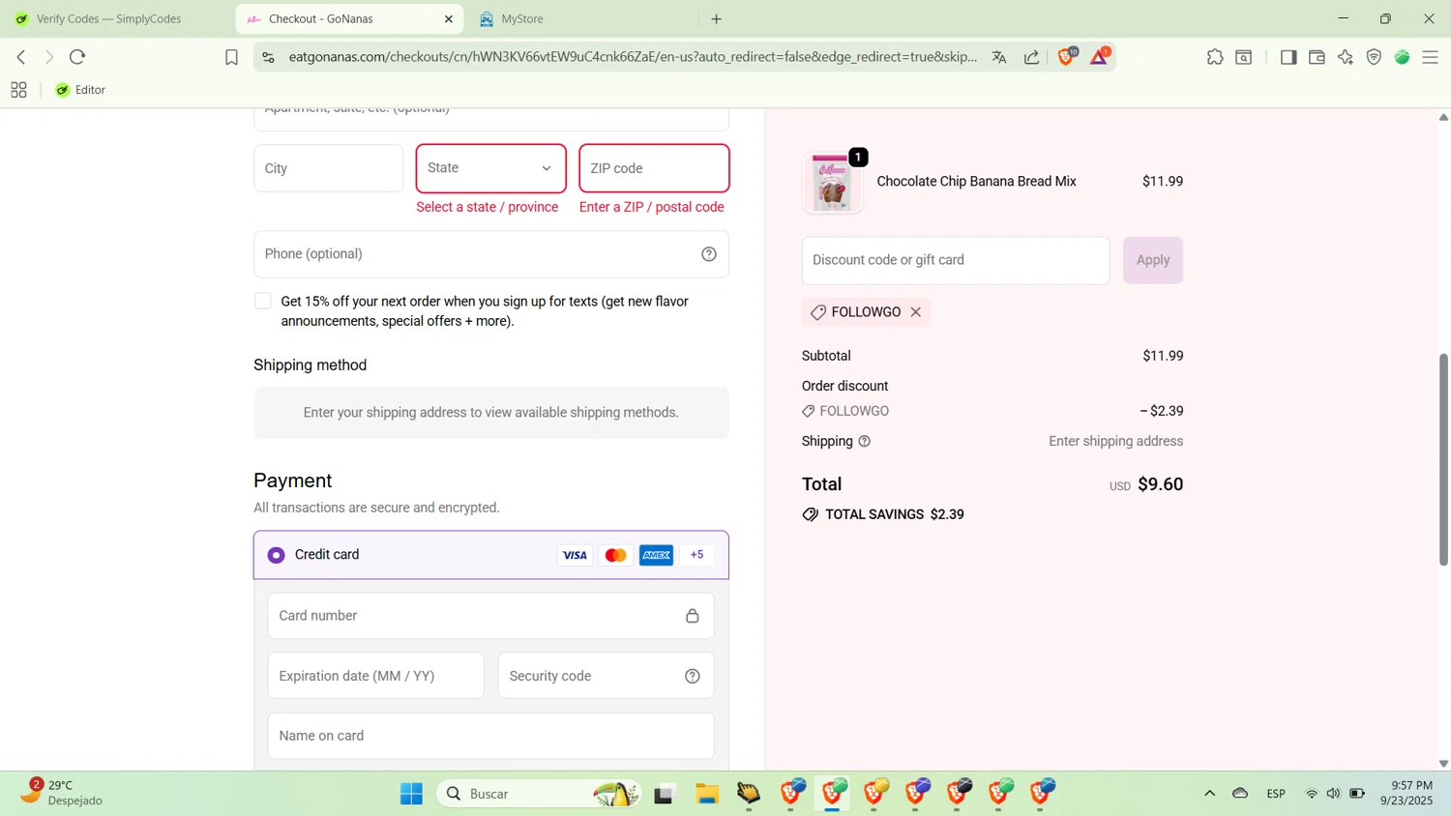Toggle the browser sidebar panel
This screenshot has width=1451, height=816.
[1288, 57]
